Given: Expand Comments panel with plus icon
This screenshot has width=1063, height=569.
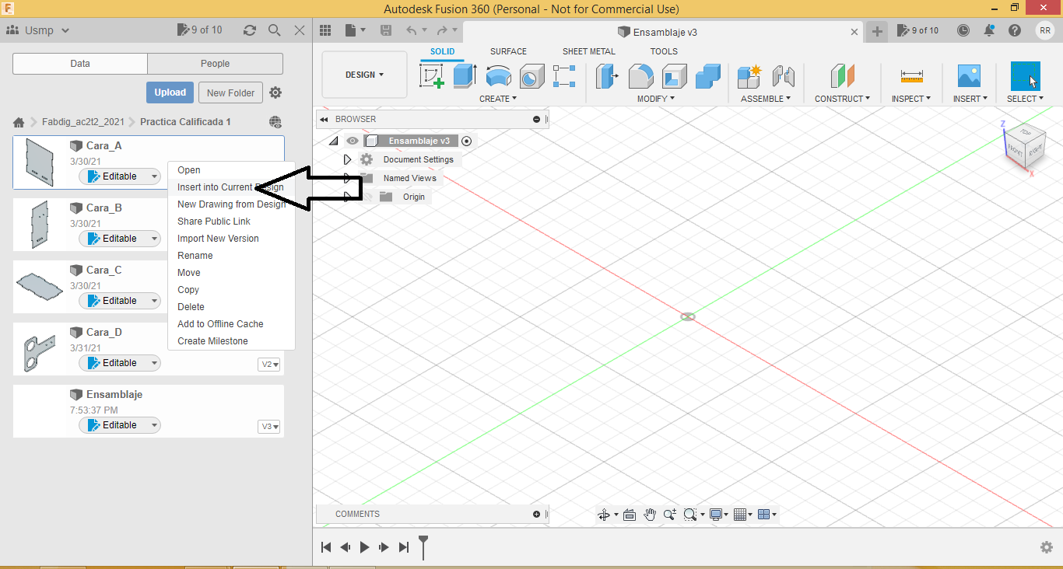Looking at the screenshot, I should tap(536, 514).
